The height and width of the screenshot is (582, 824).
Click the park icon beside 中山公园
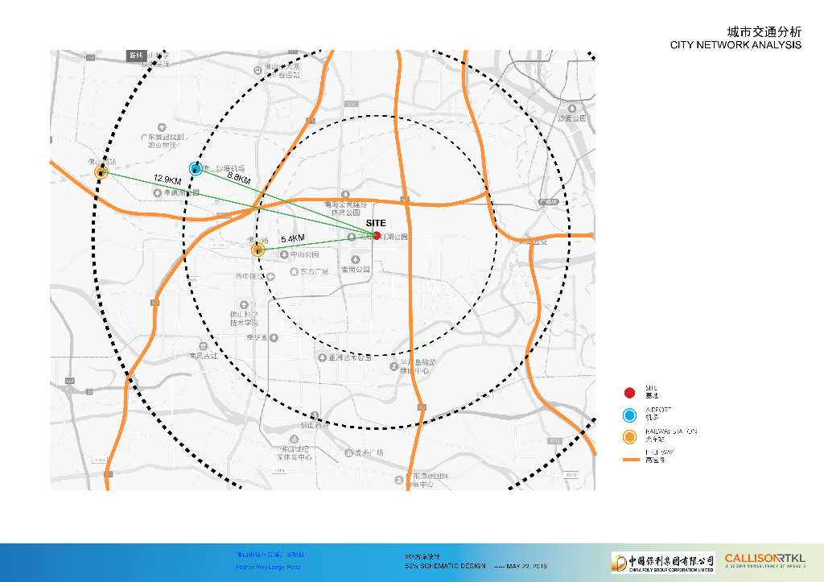(284, 254)
